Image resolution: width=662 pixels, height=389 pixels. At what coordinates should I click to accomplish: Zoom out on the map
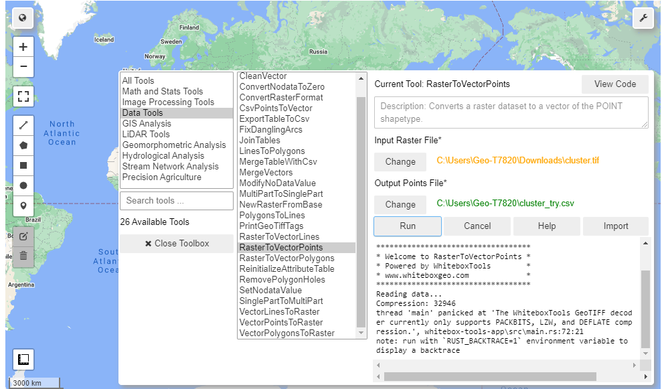23,67
